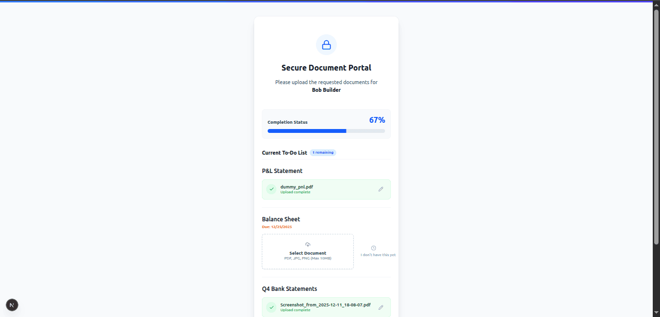Open the Next.js dev tools N badge

[12, 305]
